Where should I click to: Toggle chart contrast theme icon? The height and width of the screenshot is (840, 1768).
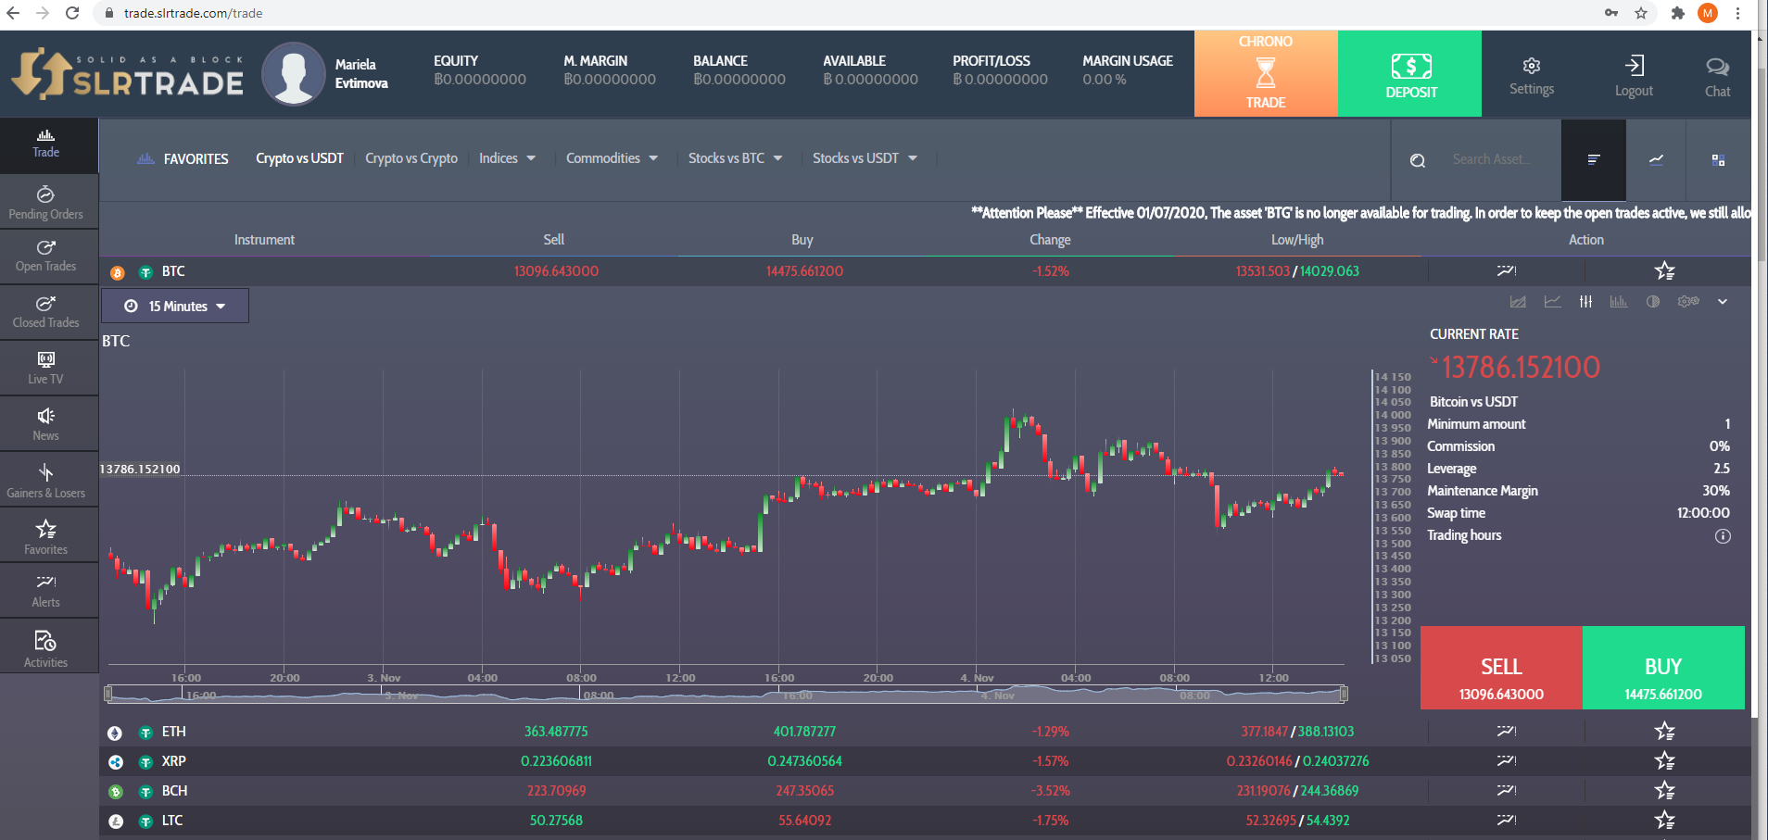1653,302
